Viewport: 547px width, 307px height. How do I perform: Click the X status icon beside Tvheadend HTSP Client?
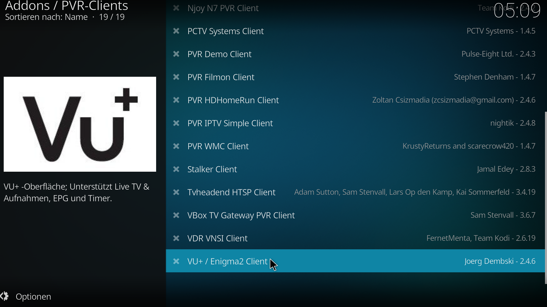(176, 192)
